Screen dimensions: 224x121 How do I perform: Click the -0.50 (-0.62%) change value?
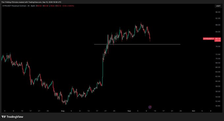pyautogui.click(x=68, y=6)
